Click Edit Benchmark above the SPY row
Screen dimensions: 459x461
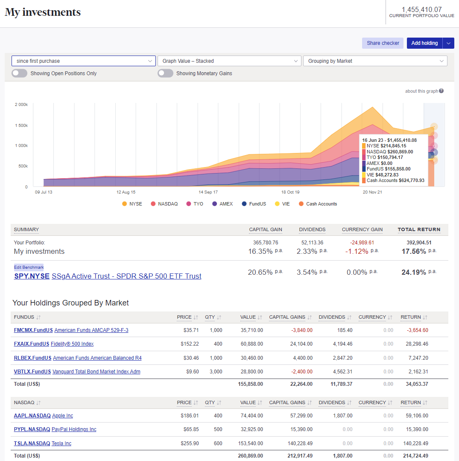[29, 267]
